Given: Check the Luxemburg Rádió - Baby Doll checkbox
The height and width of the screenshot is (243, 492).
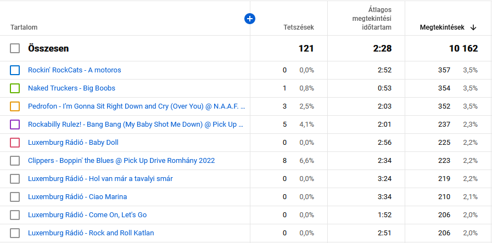Looking at the screenshot, I should pyautogui.click(x=15, y=143).
